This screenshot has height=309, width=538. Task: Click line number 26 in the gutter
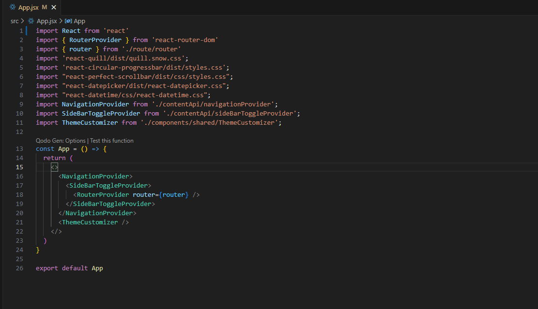[x=19, y=268]
